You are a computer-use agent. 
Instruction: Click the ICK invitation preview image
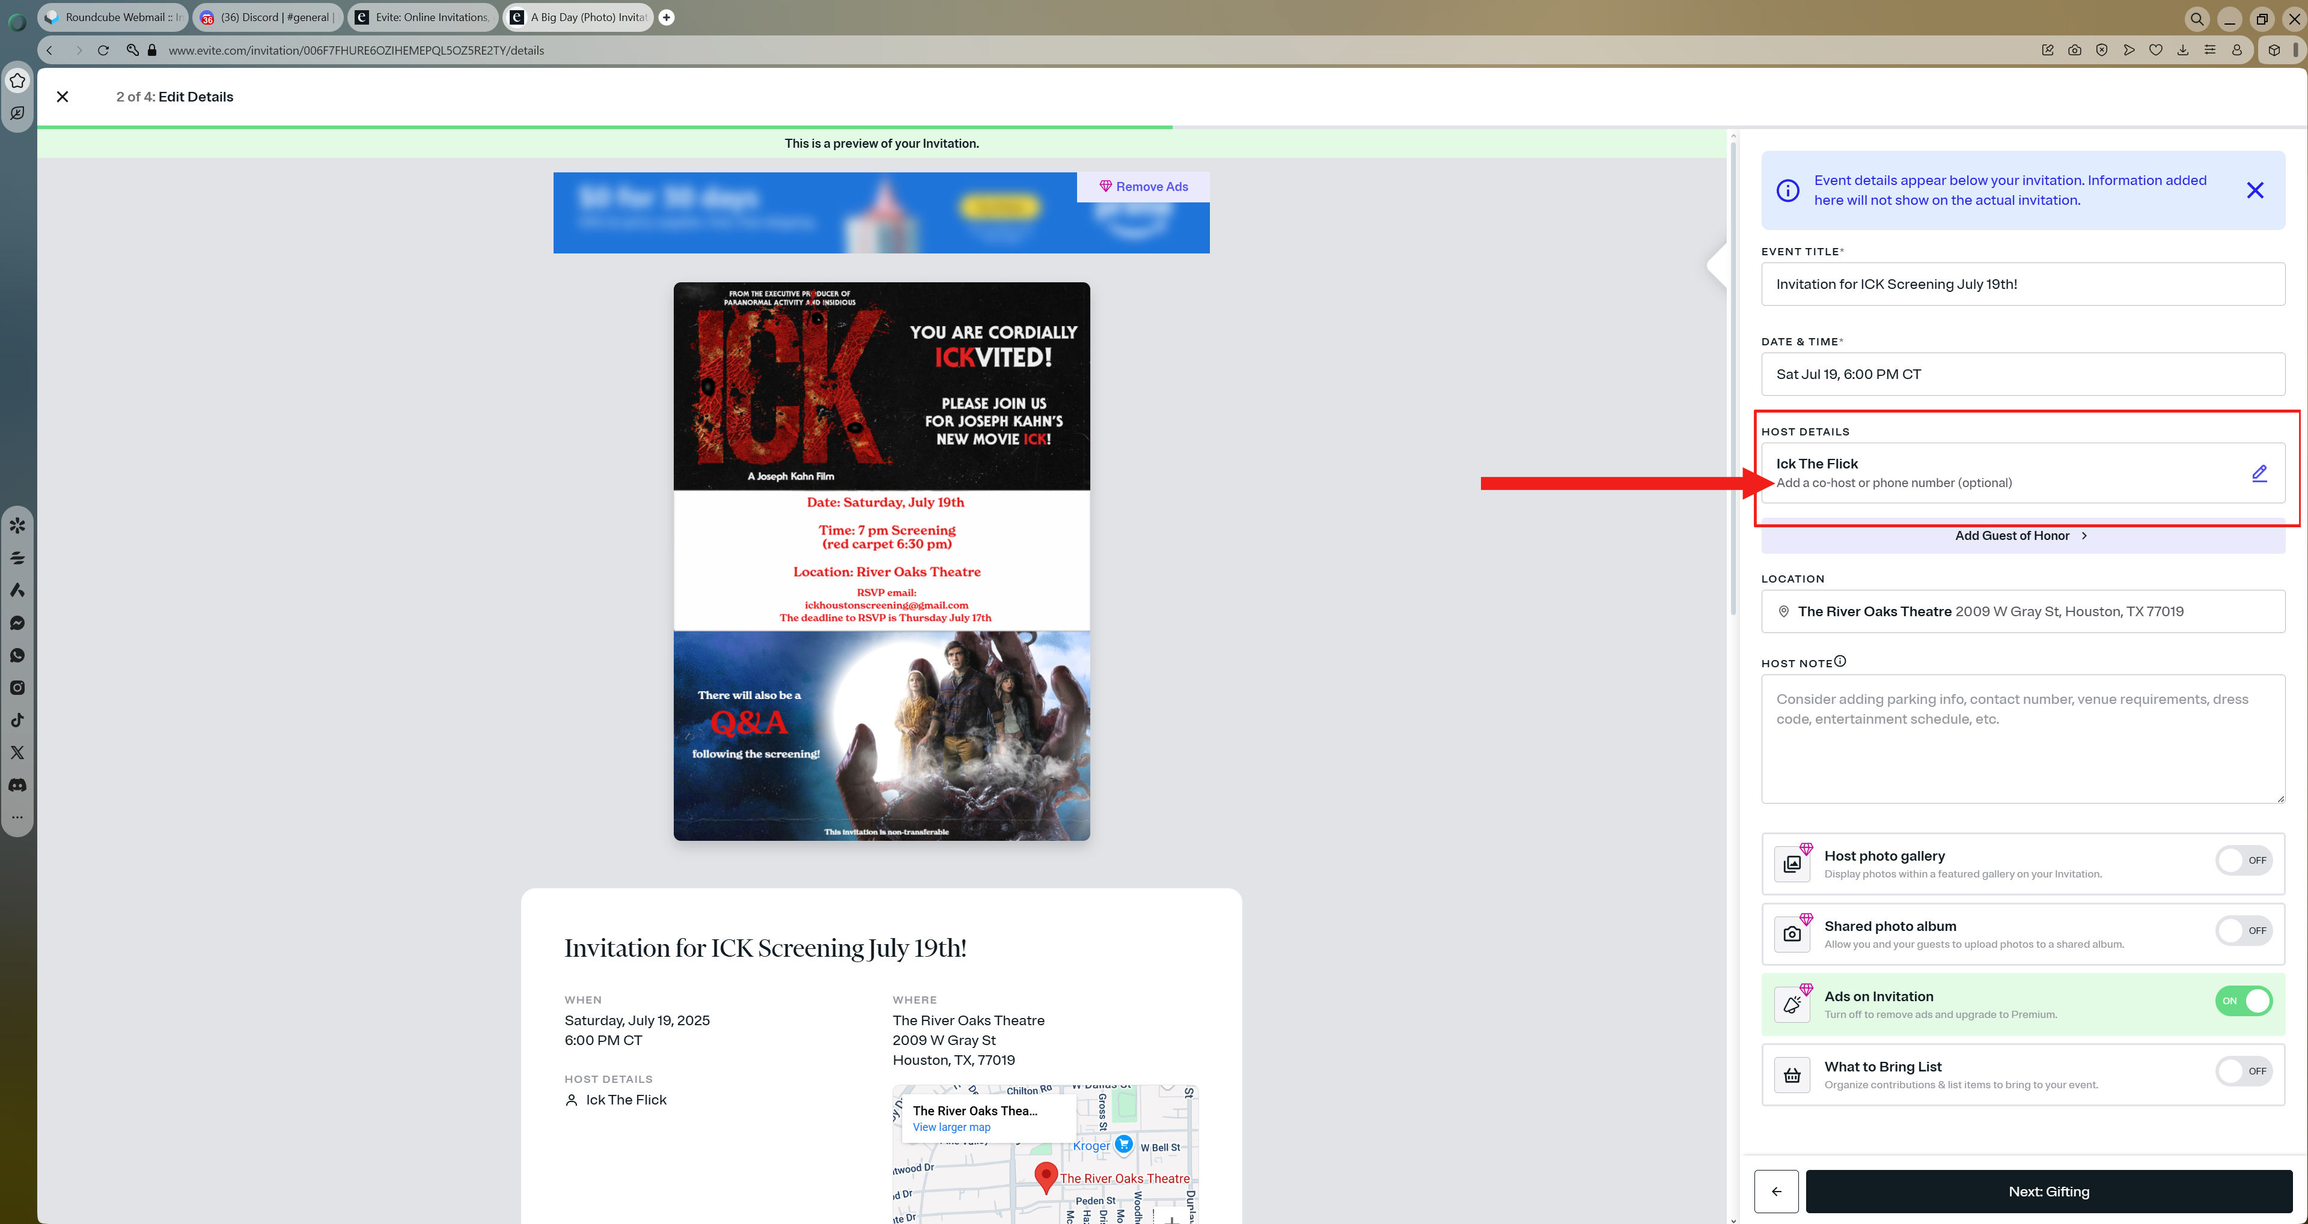pyautogui.click(x=882, y=562)
